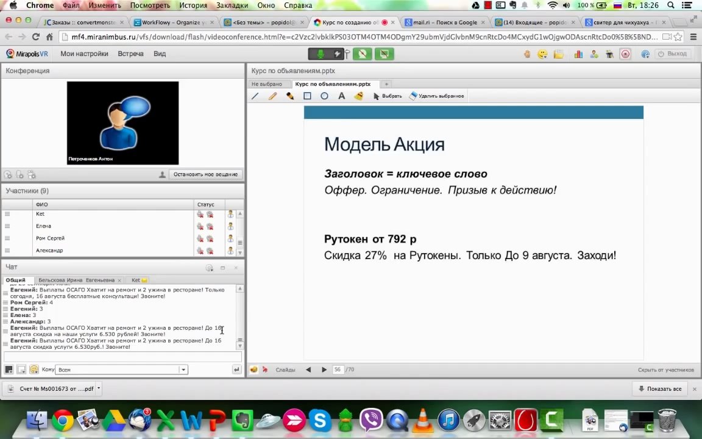Pick the marker highlighter tool
This screenshot has width=702, height=439.
coord(290,96)
